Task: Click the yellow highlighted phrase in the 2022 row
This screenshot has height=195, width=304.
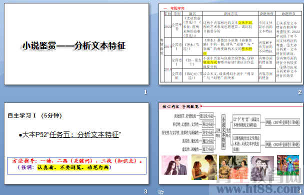Action: point(245,23)
